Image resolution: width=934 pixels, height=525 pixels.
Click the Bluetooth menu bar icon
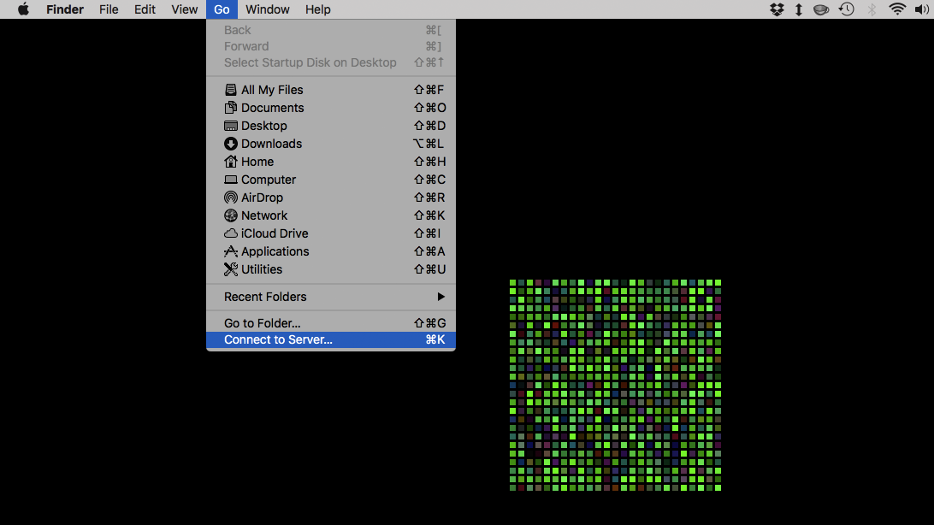[x=872, y=9]
